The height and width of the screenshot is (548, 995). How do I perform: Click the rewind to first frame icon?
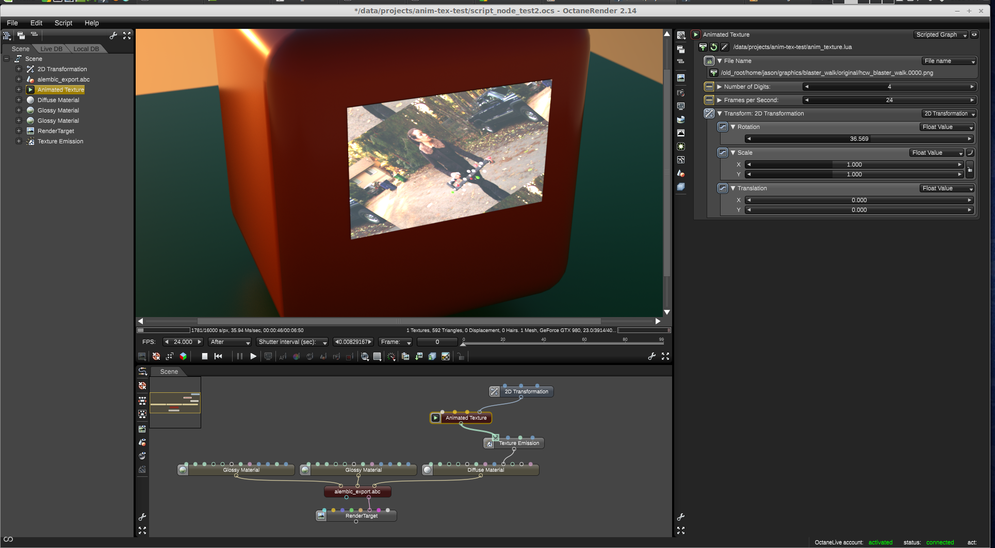click(218, 356)
